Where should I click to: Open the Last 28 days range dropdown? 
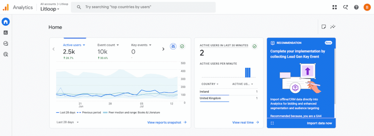click(68, 122)
